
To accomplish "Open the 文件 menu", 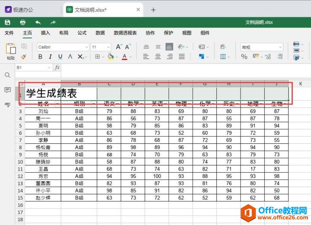I will tap(9, 33).
